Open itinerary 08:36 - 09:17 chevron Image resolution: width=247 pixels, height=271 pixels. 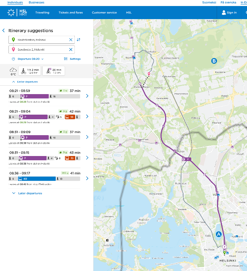[x=87, y=178]
